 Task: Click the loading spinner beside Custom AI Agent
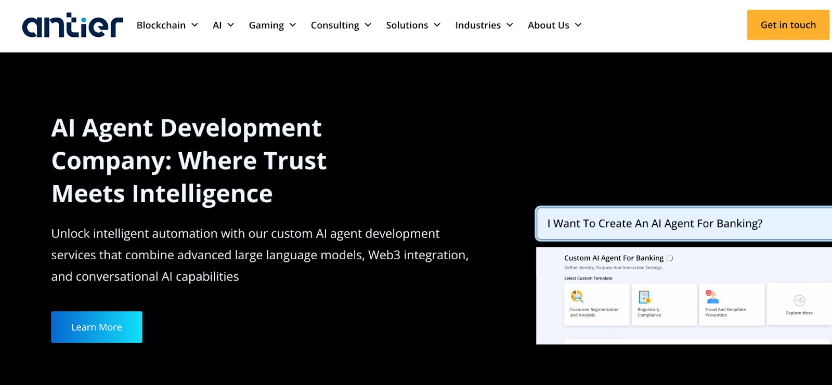[670, 258]
